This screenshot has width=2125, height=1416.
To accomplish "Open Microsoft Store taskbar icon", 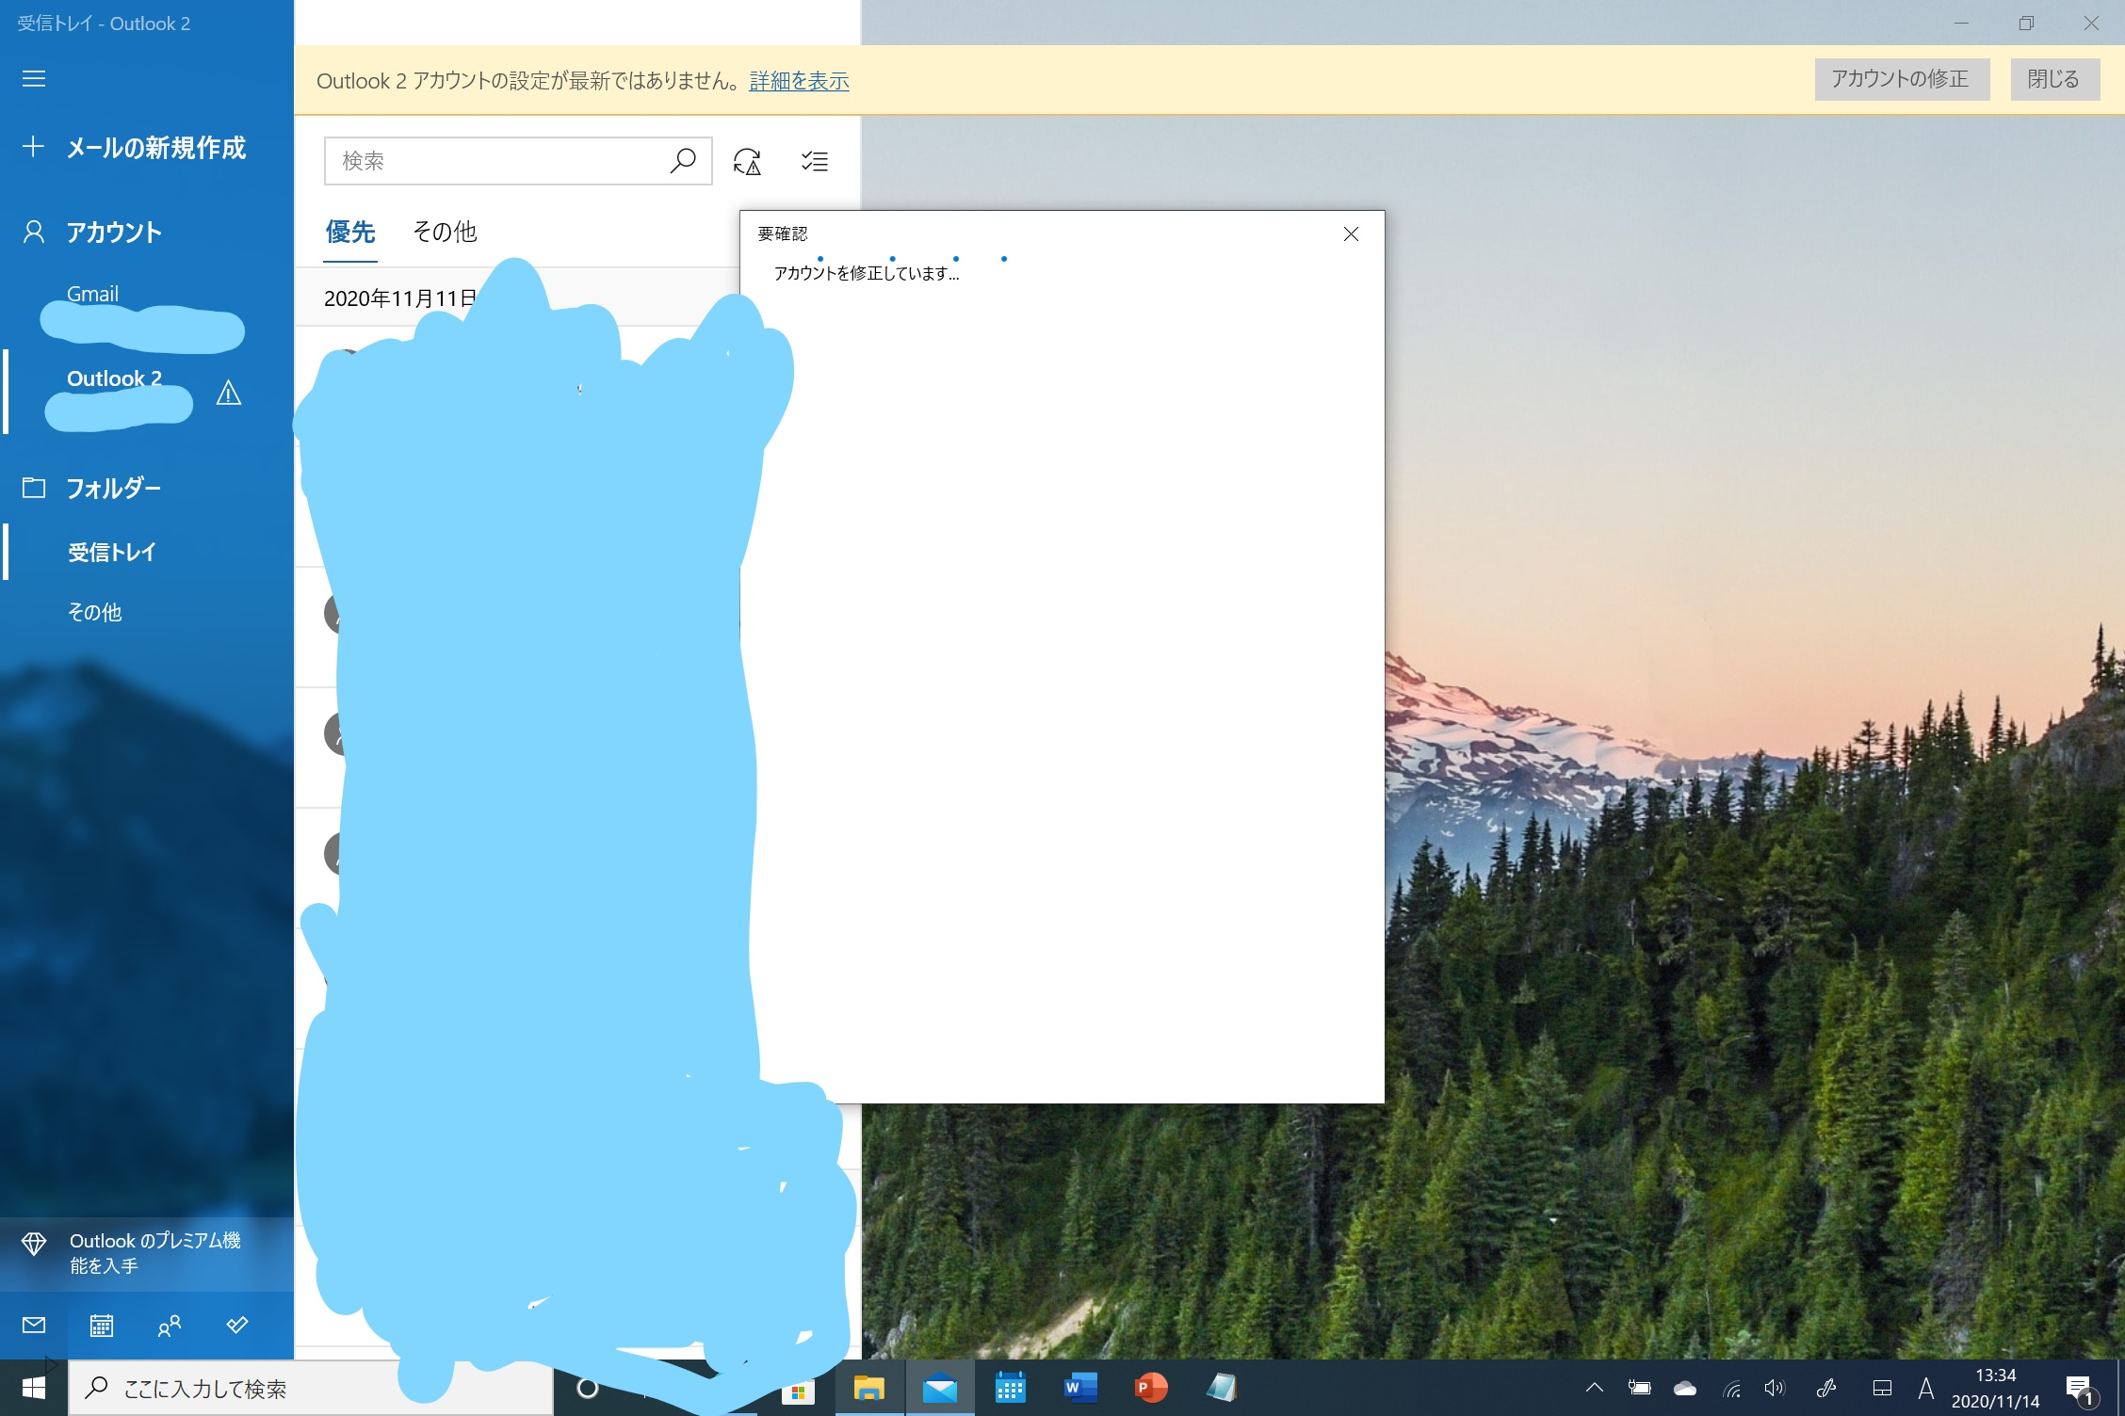I will (799, 1391).
